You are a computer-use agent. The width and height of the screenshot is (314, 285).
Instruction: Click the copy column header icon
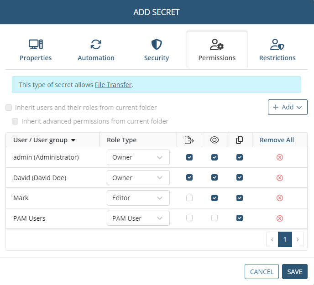[x=240, y=140]
